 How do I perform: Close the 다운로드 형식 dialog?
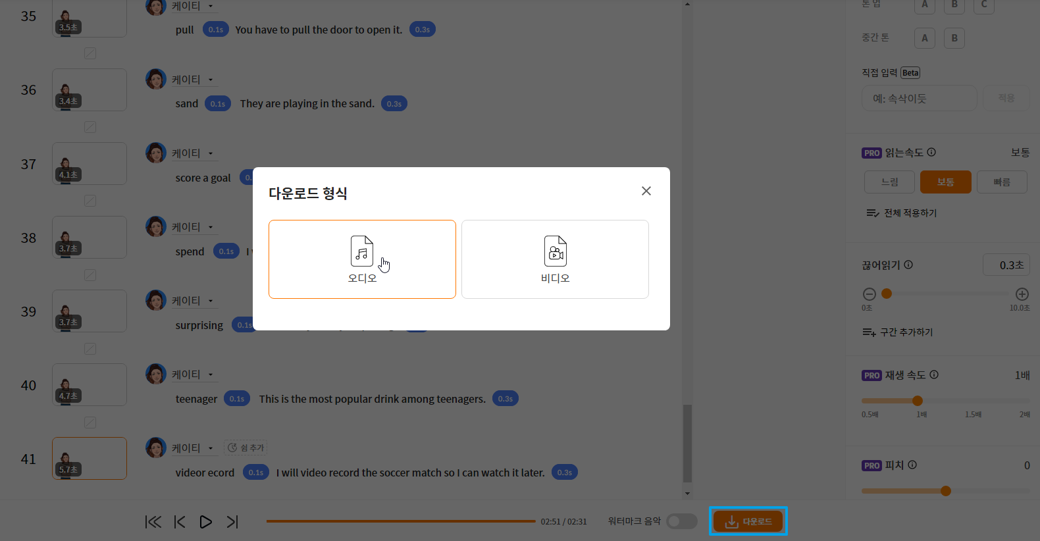pyautogui.click(x=646, y=191)
